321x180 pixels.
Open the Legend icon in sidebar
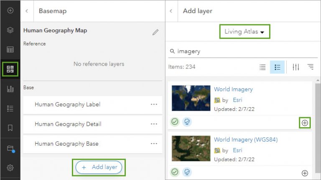10,108
